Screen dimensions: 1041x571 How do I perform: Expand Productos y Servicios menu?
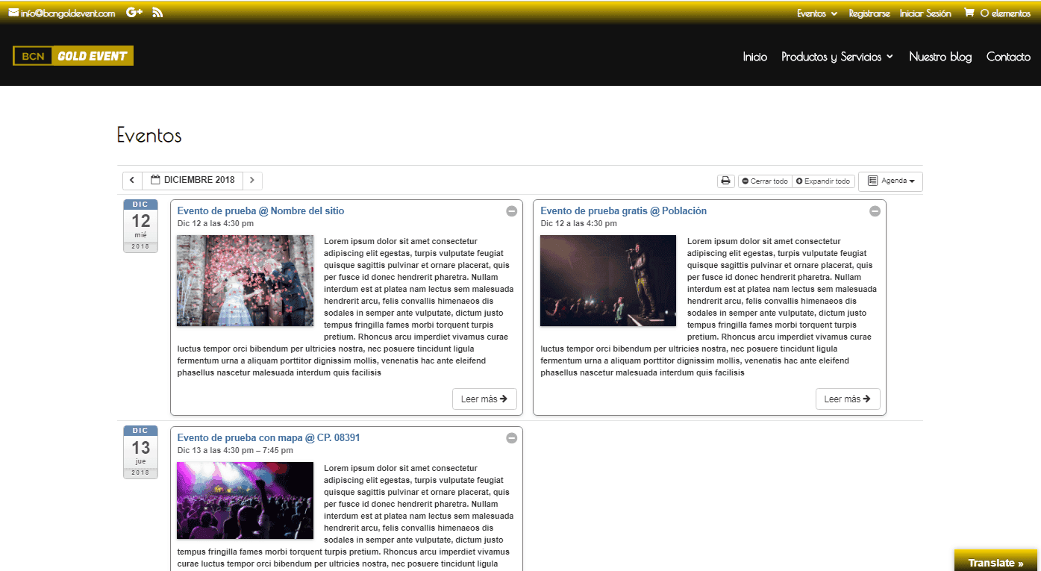(x=837, y=57)
